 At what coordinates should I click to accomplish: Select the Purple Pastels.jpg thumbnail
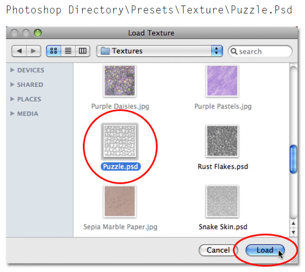click(223, 81)
